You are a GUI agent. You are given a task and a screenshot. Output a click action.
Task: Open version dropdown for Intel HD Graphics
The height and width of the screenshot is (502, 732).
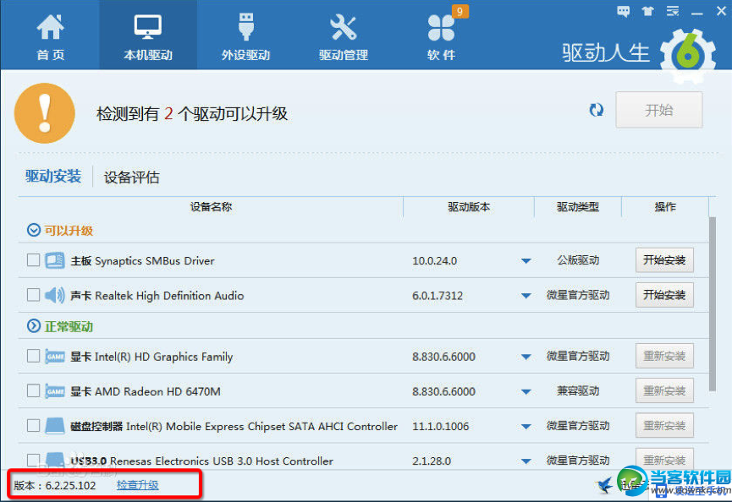[x=526, y=357]
